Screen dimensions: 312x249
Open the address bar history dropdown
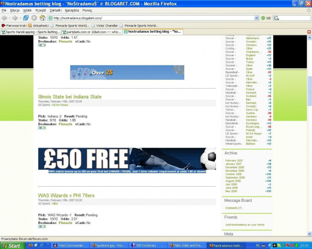coord(257,18)
